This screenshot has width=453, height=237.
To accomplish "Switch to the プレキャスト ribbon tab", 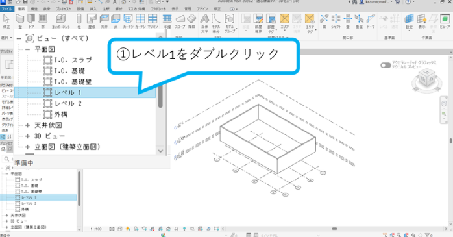I will coord(64,9).
